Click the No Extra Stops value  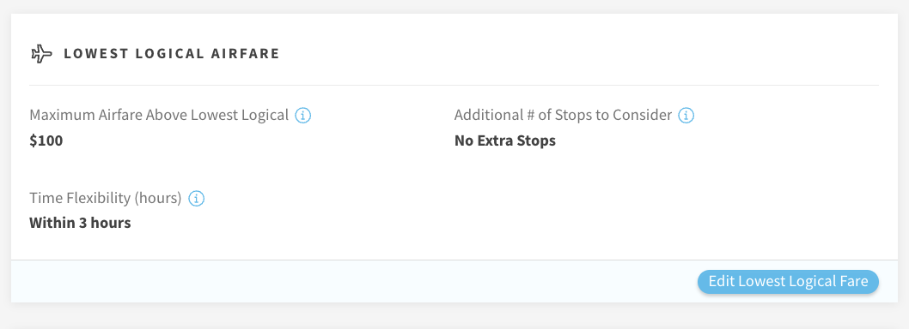click(505, 141)
